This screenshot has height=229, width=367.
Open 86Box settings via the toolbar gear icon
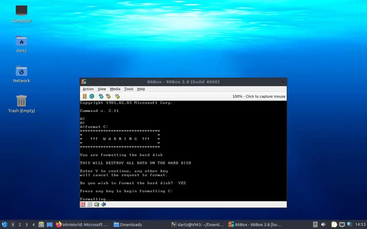click(x=117, y=96)
